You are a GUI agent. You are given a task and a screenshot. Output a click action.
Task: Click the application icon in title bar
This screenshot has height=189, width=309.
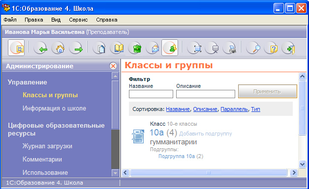click(x=6, y=8)
